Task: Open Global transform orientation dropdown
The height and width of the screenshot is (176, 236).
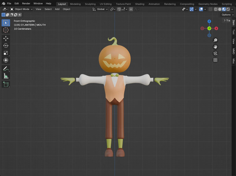Action: pyautogui.click(x=100, y=9)
